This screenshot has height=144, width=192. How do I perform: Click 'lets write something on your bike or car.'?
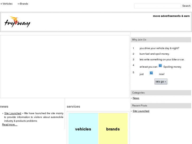pos(162,59)
